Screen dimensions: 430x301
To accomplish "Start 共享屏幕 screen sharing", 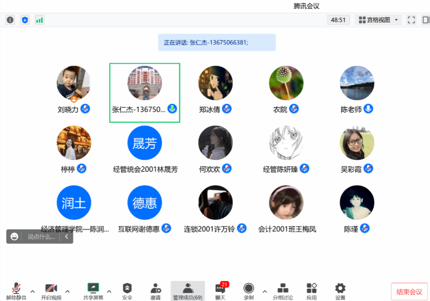I will [93, 291].
